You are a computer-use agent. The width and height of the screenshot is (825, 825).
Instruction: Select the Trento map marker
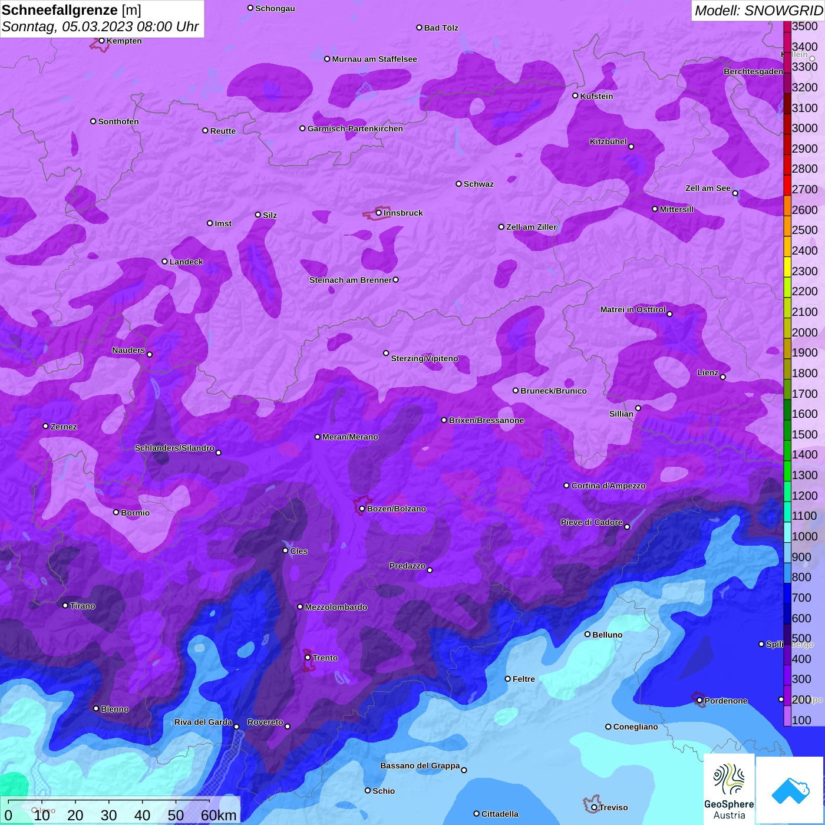tap(308, 658)
